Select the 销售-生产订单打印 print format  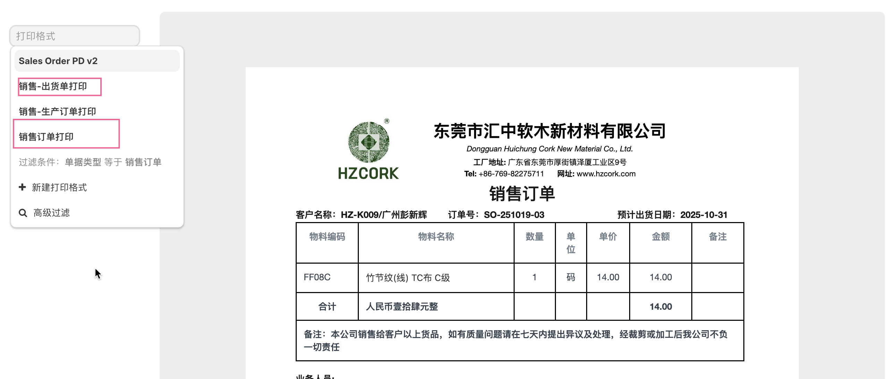click(58, 111)
